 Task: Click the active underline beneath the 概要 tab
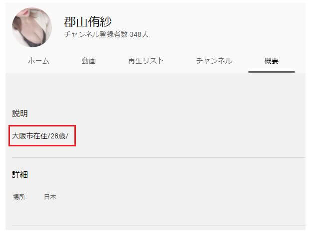[x=272, y=72]
